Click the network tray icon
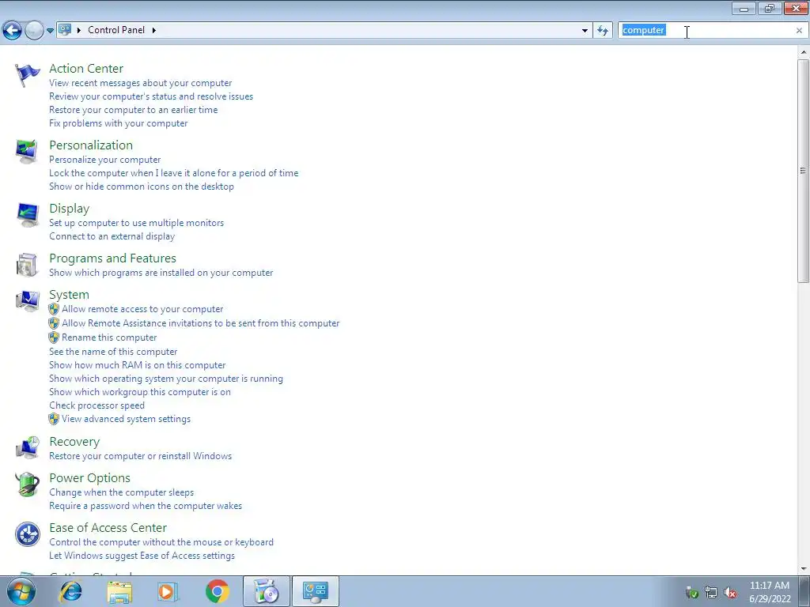The height and width of the screenshot is (607, 810). point(711,593)
